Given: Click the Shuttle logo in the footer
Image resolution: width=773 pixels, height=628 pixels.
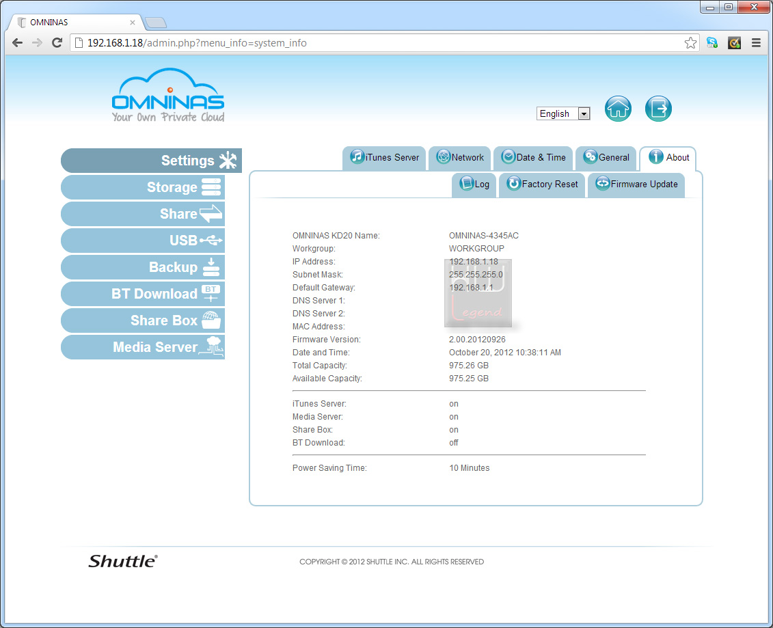Looking at the screenshot, I should coord(123,561).
